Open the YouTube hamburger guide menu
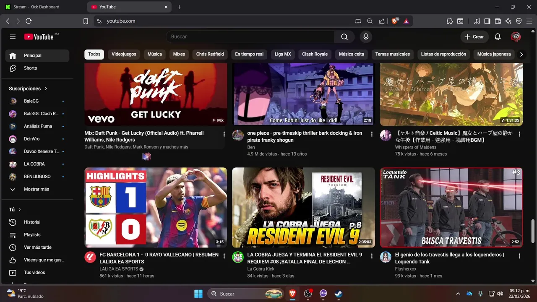The height and width of the screenshot is (302, 537). 13,37
